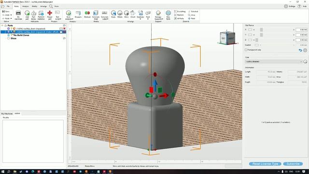Open the File menu
309x174 pixels.
8,6
